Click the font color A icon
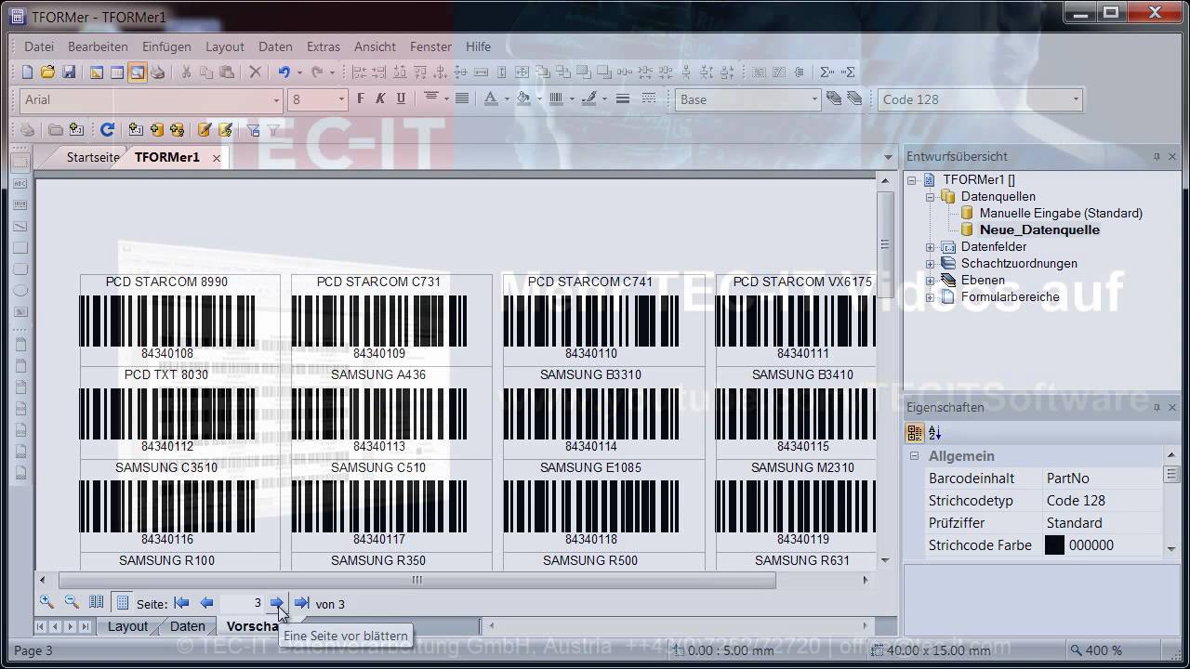 [x=491, y=98]
